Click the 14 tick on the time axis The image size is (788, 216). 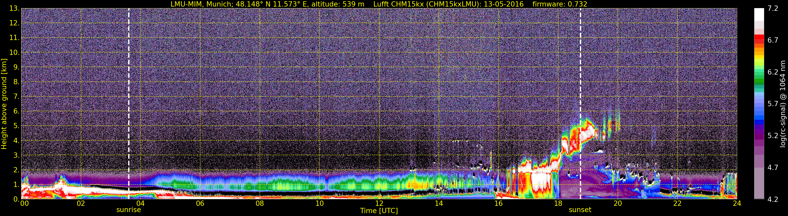(439, 203)
